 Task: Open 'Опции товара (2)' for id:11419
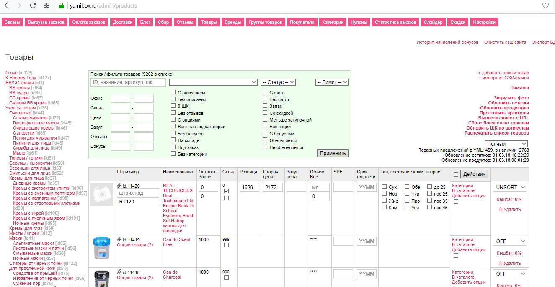[135, 245]
